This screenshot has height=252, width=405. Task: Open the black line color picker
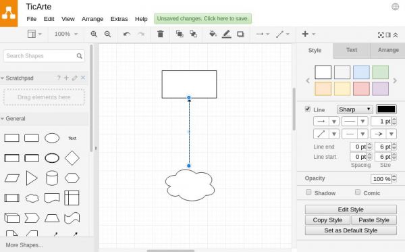coord(386,109)
